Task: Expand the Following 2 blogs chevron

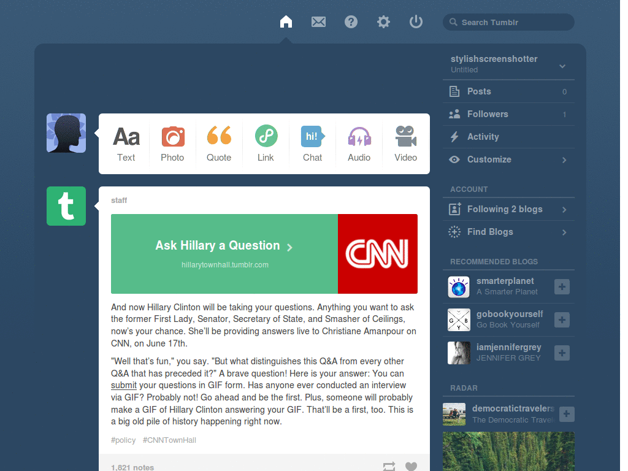Action: [x=564, y=210]
